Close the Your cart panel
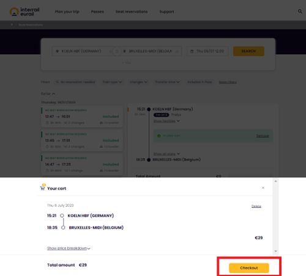This screenshot has height=276, width=306. coord(263,188)
